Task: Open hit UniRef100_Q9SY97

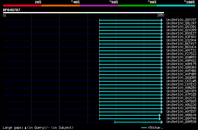Action: [181, 20]
